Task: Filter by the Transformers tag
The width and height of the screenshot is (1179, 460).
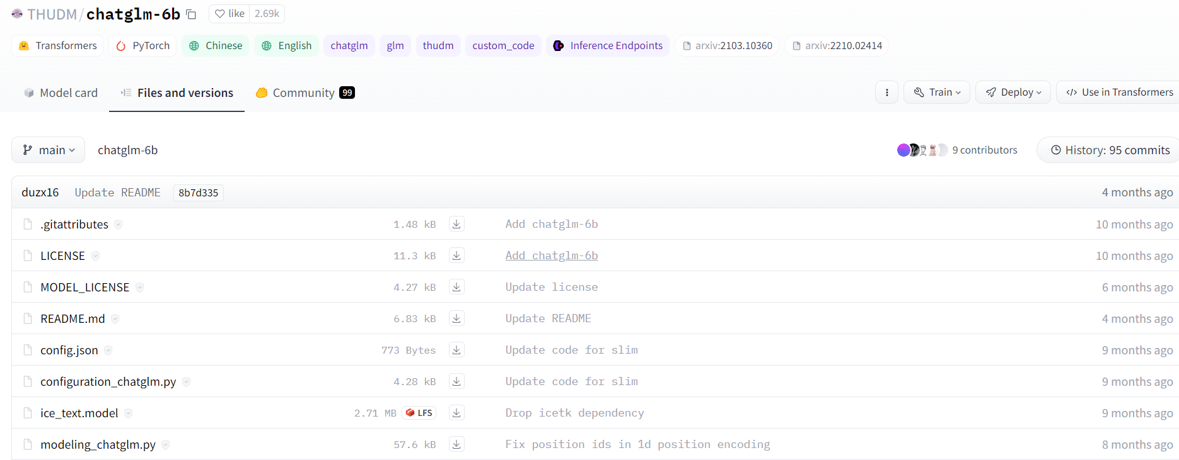Action: (x=57, y=45)
